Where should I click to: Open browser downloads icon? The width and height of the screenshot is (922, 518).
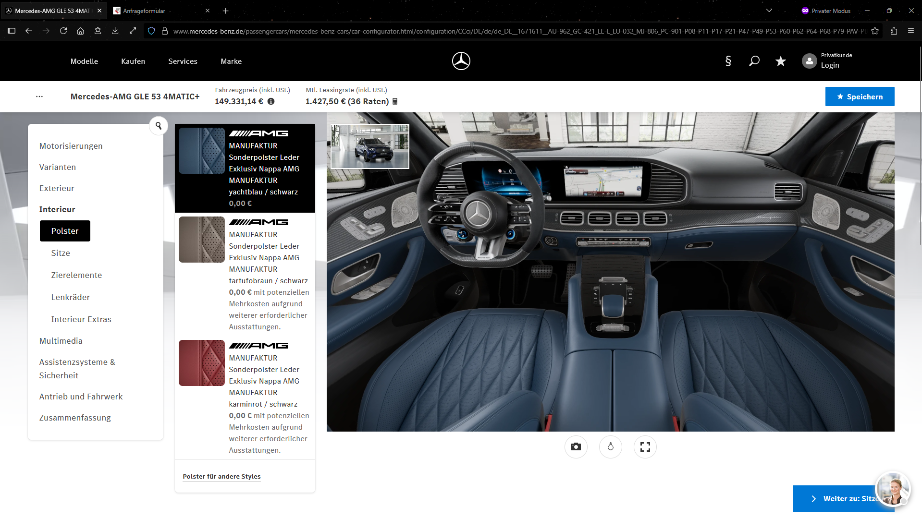pyautogui.click(x=115, y=31)
